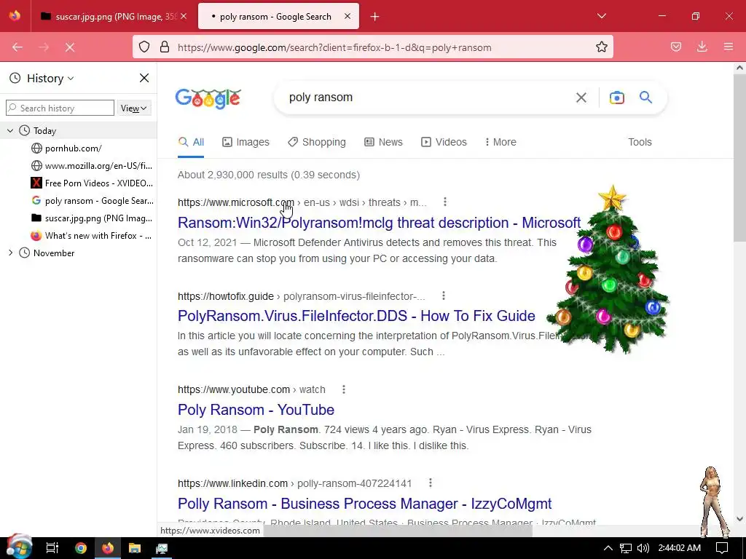The image size is (746, 559).
Task: Open the Downloads panel arrow
Action: point(702,47)
